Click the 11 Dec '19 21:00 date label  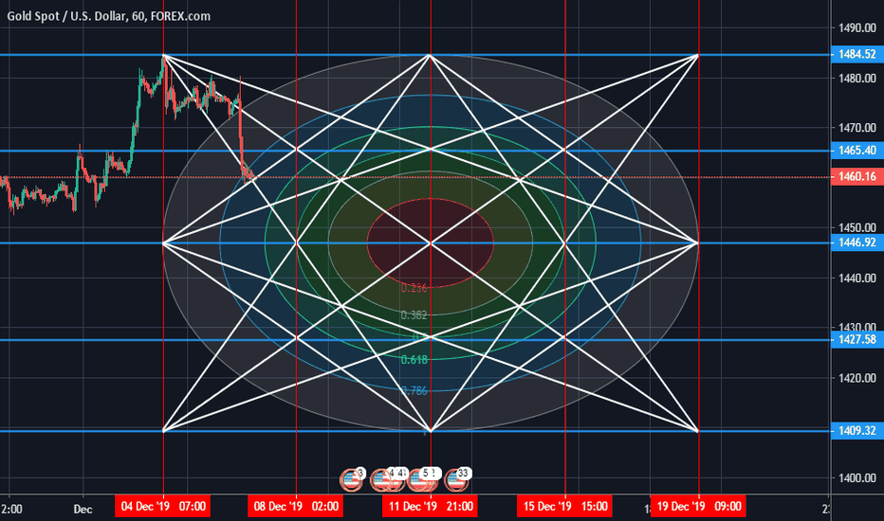tap(431, 506)
